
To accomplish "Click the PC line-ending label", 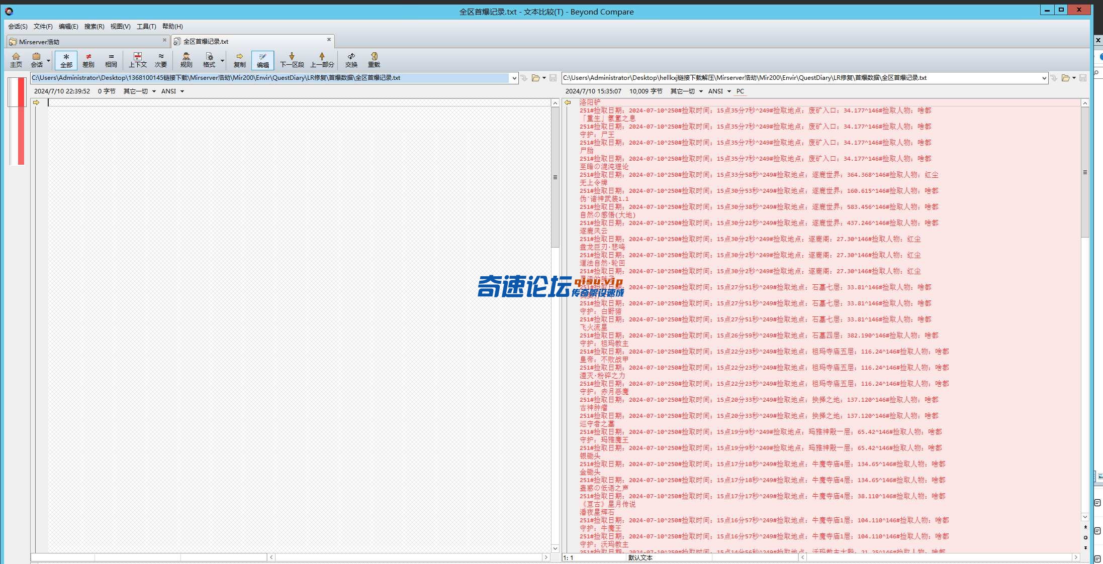I will click(741, 91).
